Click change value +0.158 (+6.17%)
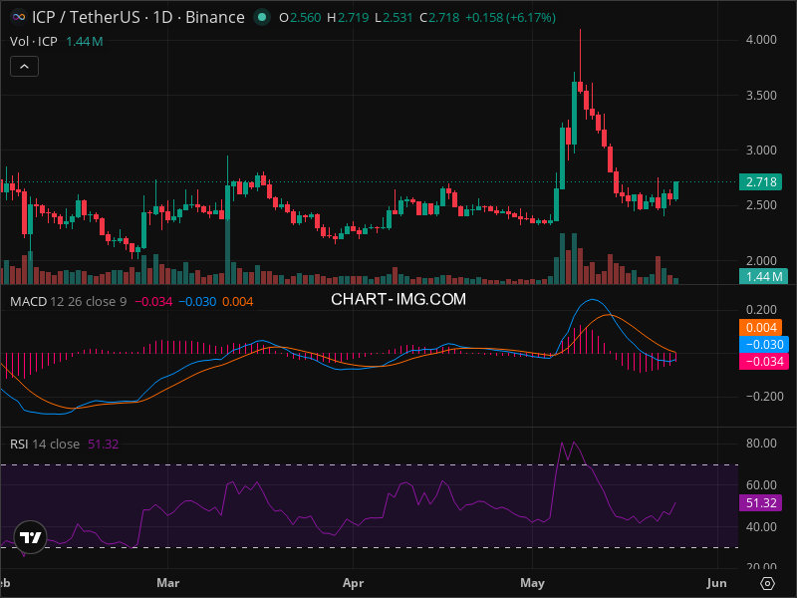 510,18
